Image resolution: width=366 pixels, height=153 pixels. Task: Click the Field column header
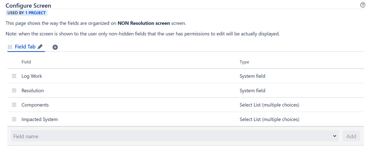[x=26, y=62]
